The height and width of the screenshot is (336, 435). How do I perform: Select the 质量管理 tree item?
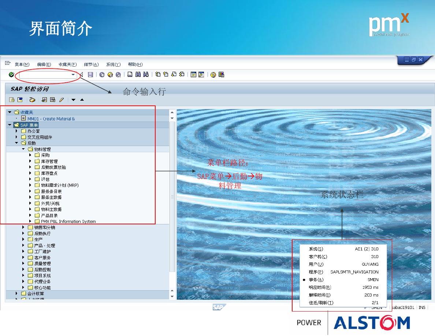coord(42,264)
